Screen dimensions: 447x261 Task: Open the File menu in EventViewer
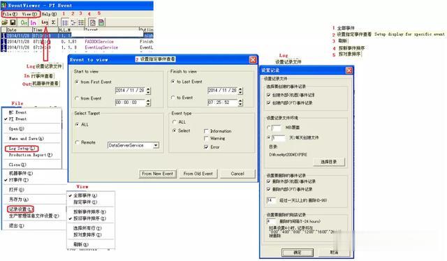tap(10, 14)
